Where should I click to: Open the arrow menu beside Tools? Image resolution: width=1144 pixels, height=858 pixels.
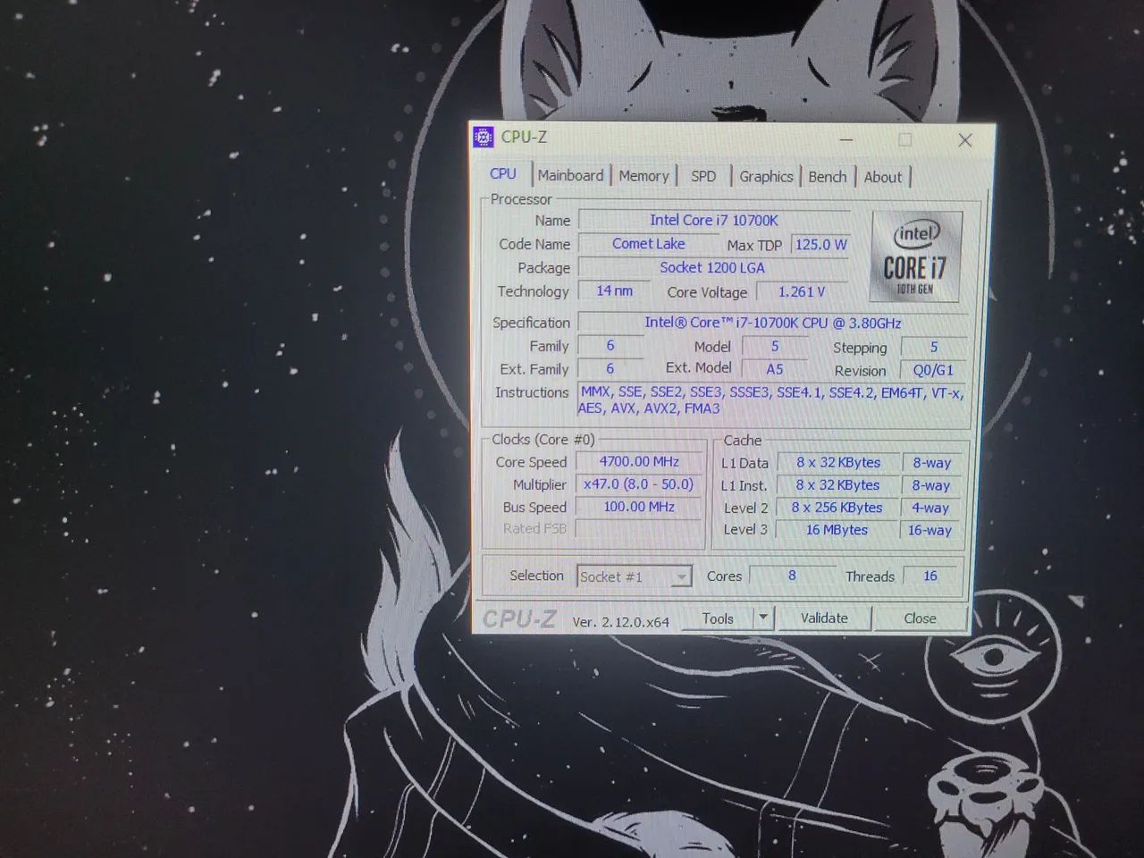point(762,618)
